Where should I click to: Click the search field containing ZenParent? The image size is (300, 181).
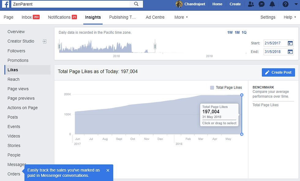pos(70,4)
